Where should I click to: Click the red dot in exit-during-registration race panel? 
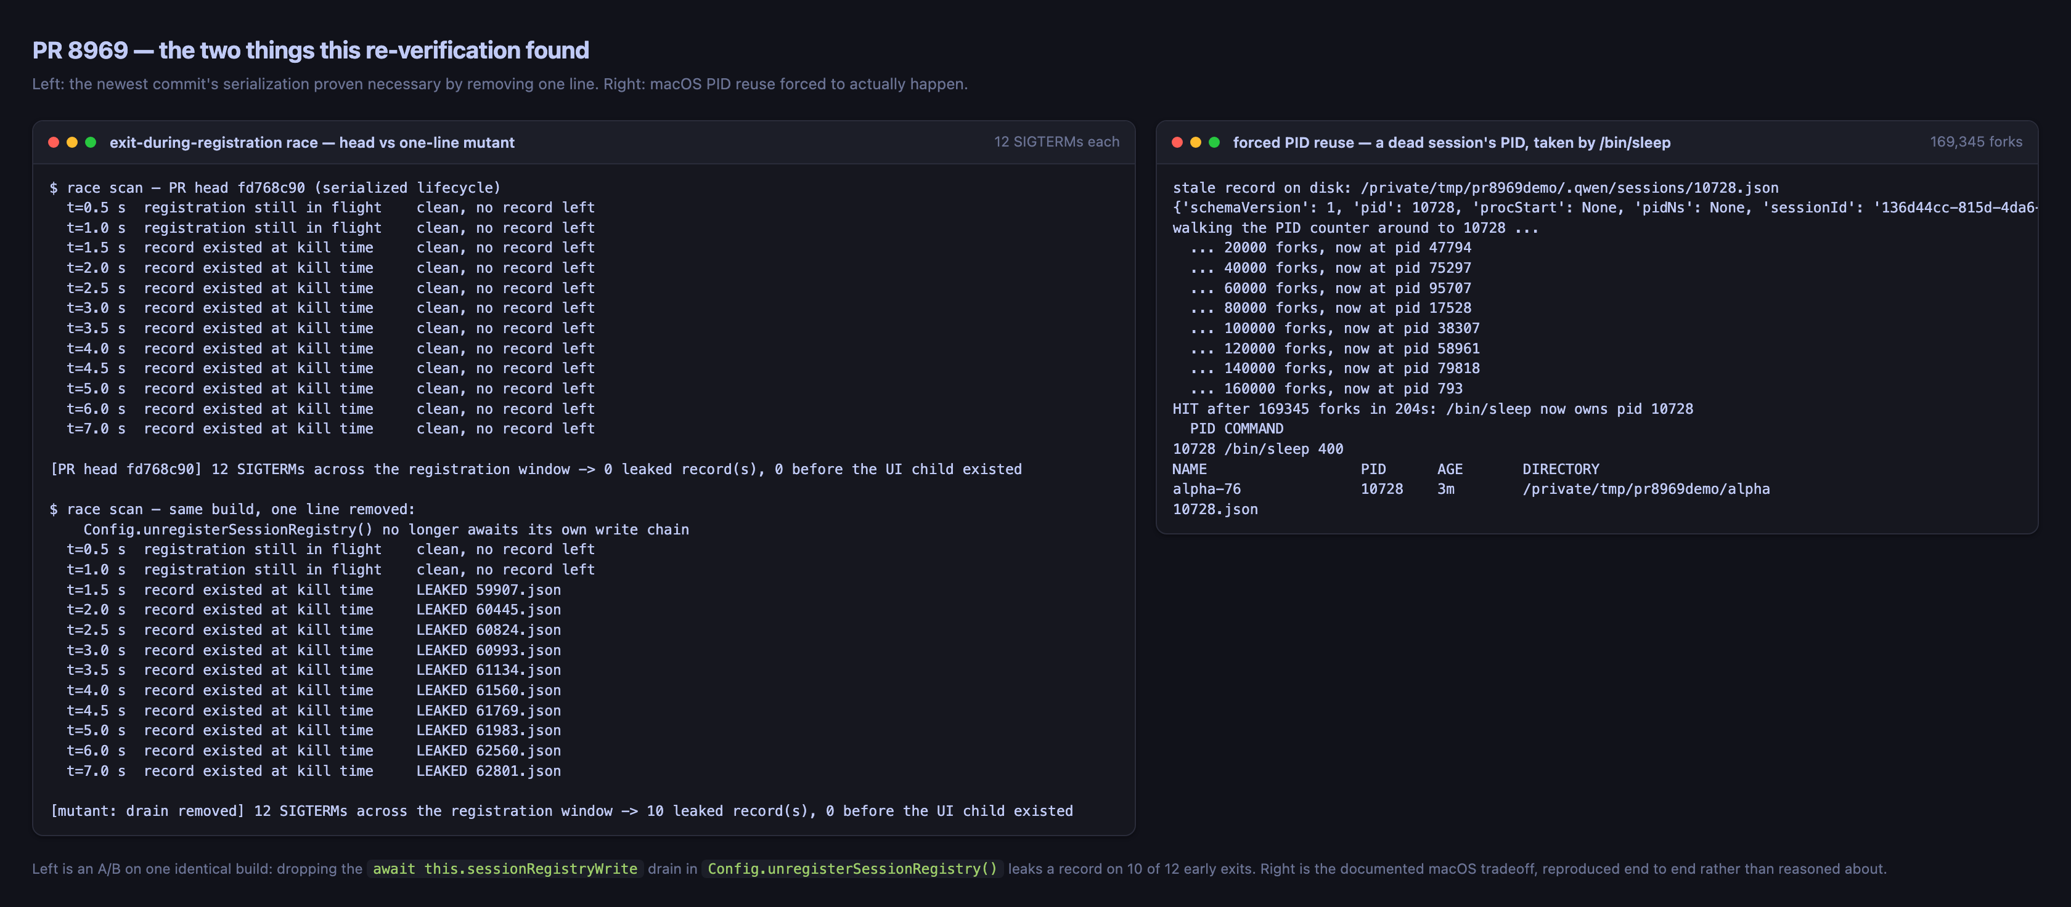pyautogui.click(x=54, y=142)
